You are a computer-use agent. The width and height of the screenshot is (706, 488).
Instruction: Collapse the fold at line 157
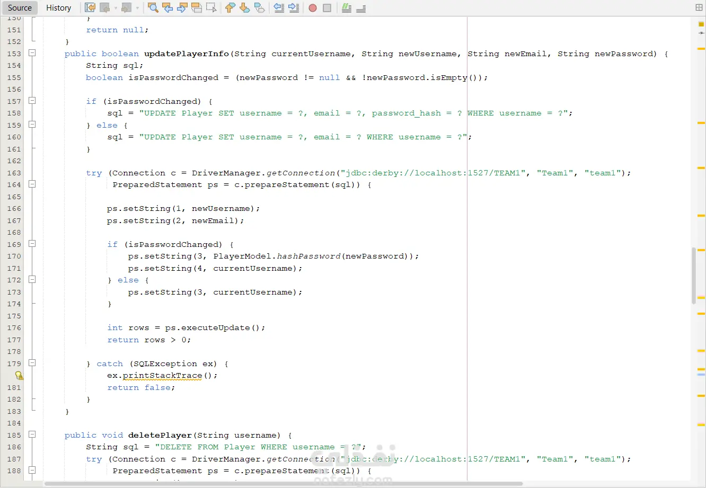32,101
